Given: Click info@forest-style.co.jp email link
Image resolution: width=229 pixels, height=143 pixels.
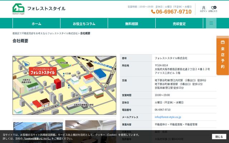Looking at the screenshot, I should click(168, 117).
